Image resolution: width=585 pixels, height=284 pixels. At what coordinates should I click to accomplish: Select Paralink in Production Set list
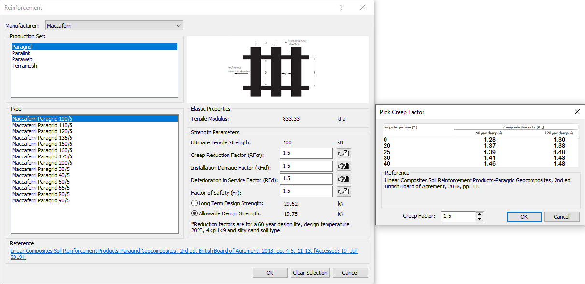[94, 53]
